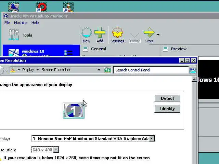Maximize the Screen Resolution window
This screenshot has height=164, width=219.
point(187,60)
